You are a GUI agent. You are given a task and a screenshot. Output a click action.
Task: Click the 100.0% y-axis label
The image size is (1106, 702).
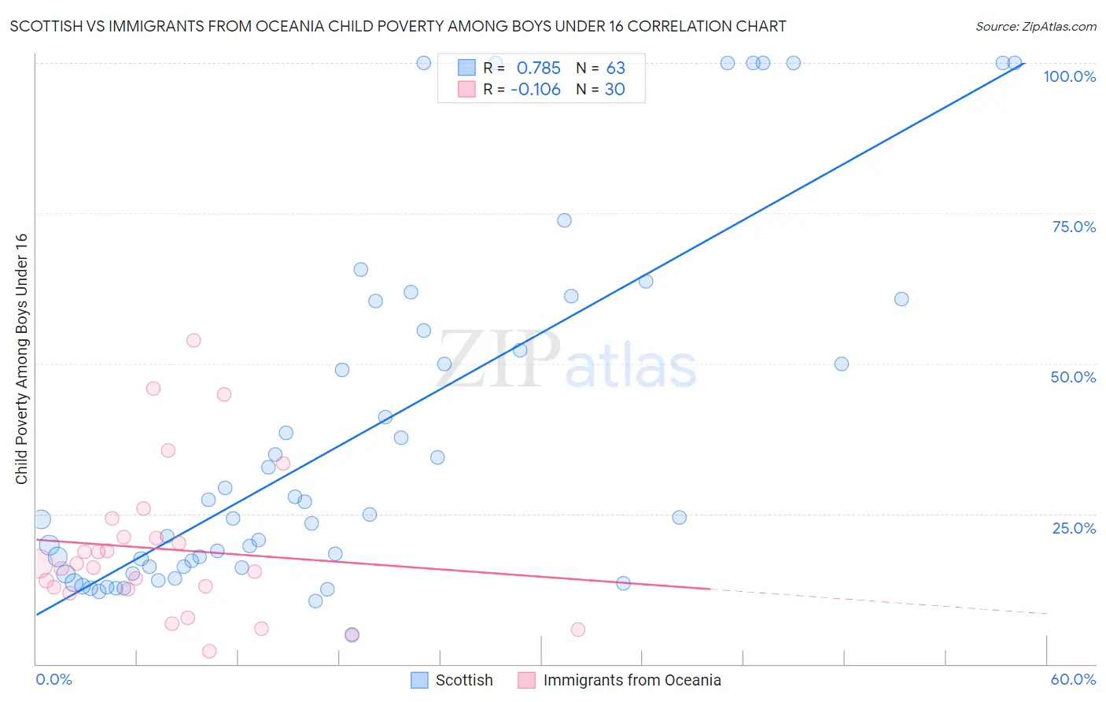[x=1070, y=76]
